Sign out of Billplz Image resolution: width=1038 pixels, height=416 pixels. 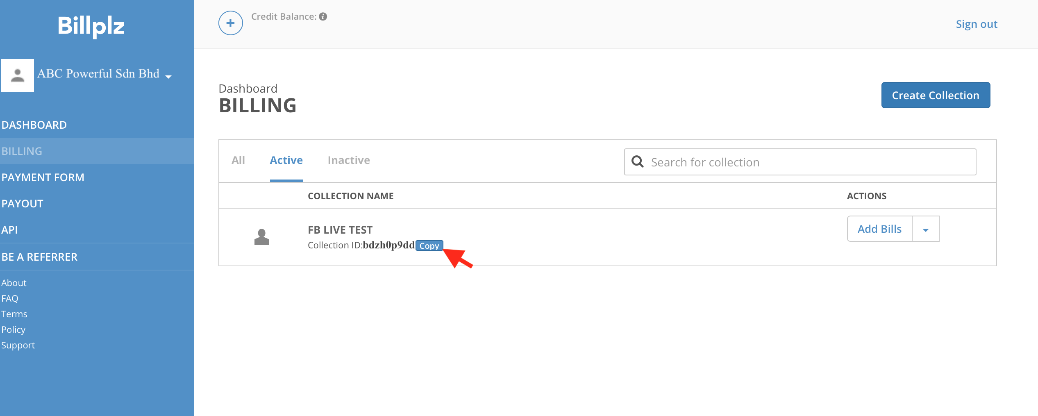click(977, 24)
